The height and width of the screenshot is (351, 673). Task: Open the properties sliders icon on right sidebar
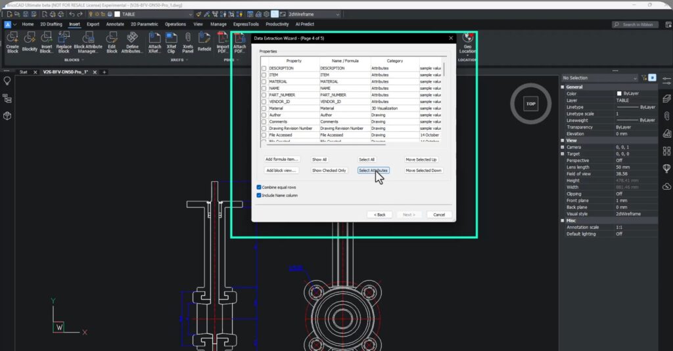point(666,81)
